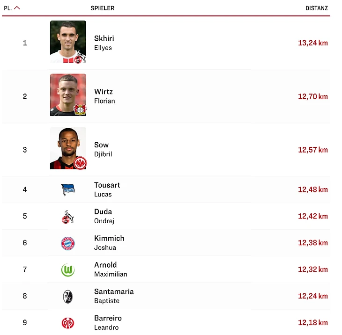Viewport: 342px width, 335px height.
Task: Click the Arnold player name
Action: click(x=105, y=265)
